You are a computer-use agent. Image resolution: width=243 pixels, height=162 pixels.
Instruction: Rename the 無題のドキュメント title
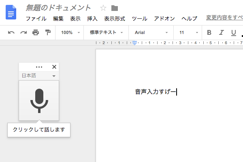[x=58, y=8]
